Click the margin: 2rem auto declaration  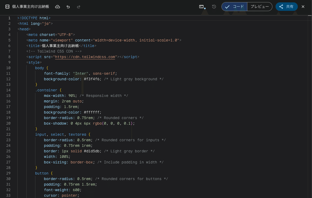[x=64, y=101]
